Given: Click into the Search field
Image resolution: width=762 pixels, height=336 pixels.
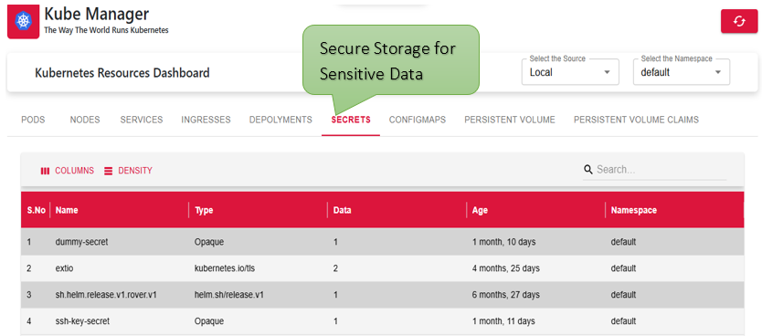Looking at the screenshot, I should pyautogui.click(x=661, y=170).
